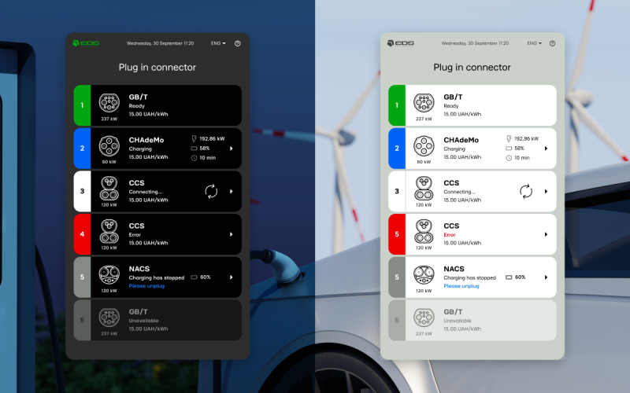Select unavailable GB/T connector icon, dark row 6

pyautogui.click(x=109, y=318)
